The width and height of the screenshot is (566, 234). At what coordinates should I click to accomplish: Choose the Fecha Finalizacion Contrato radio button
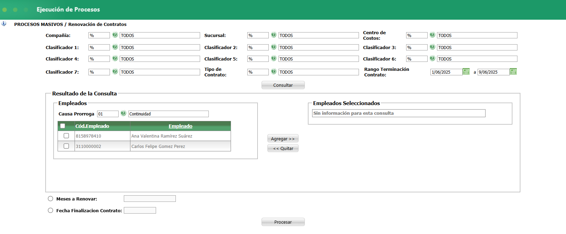pyautogui.click(x=51, y=210)
